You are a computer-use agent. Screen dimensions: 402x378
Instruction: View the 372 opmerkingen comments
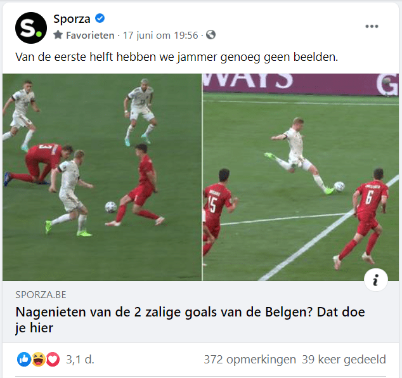tap(250, 360)
